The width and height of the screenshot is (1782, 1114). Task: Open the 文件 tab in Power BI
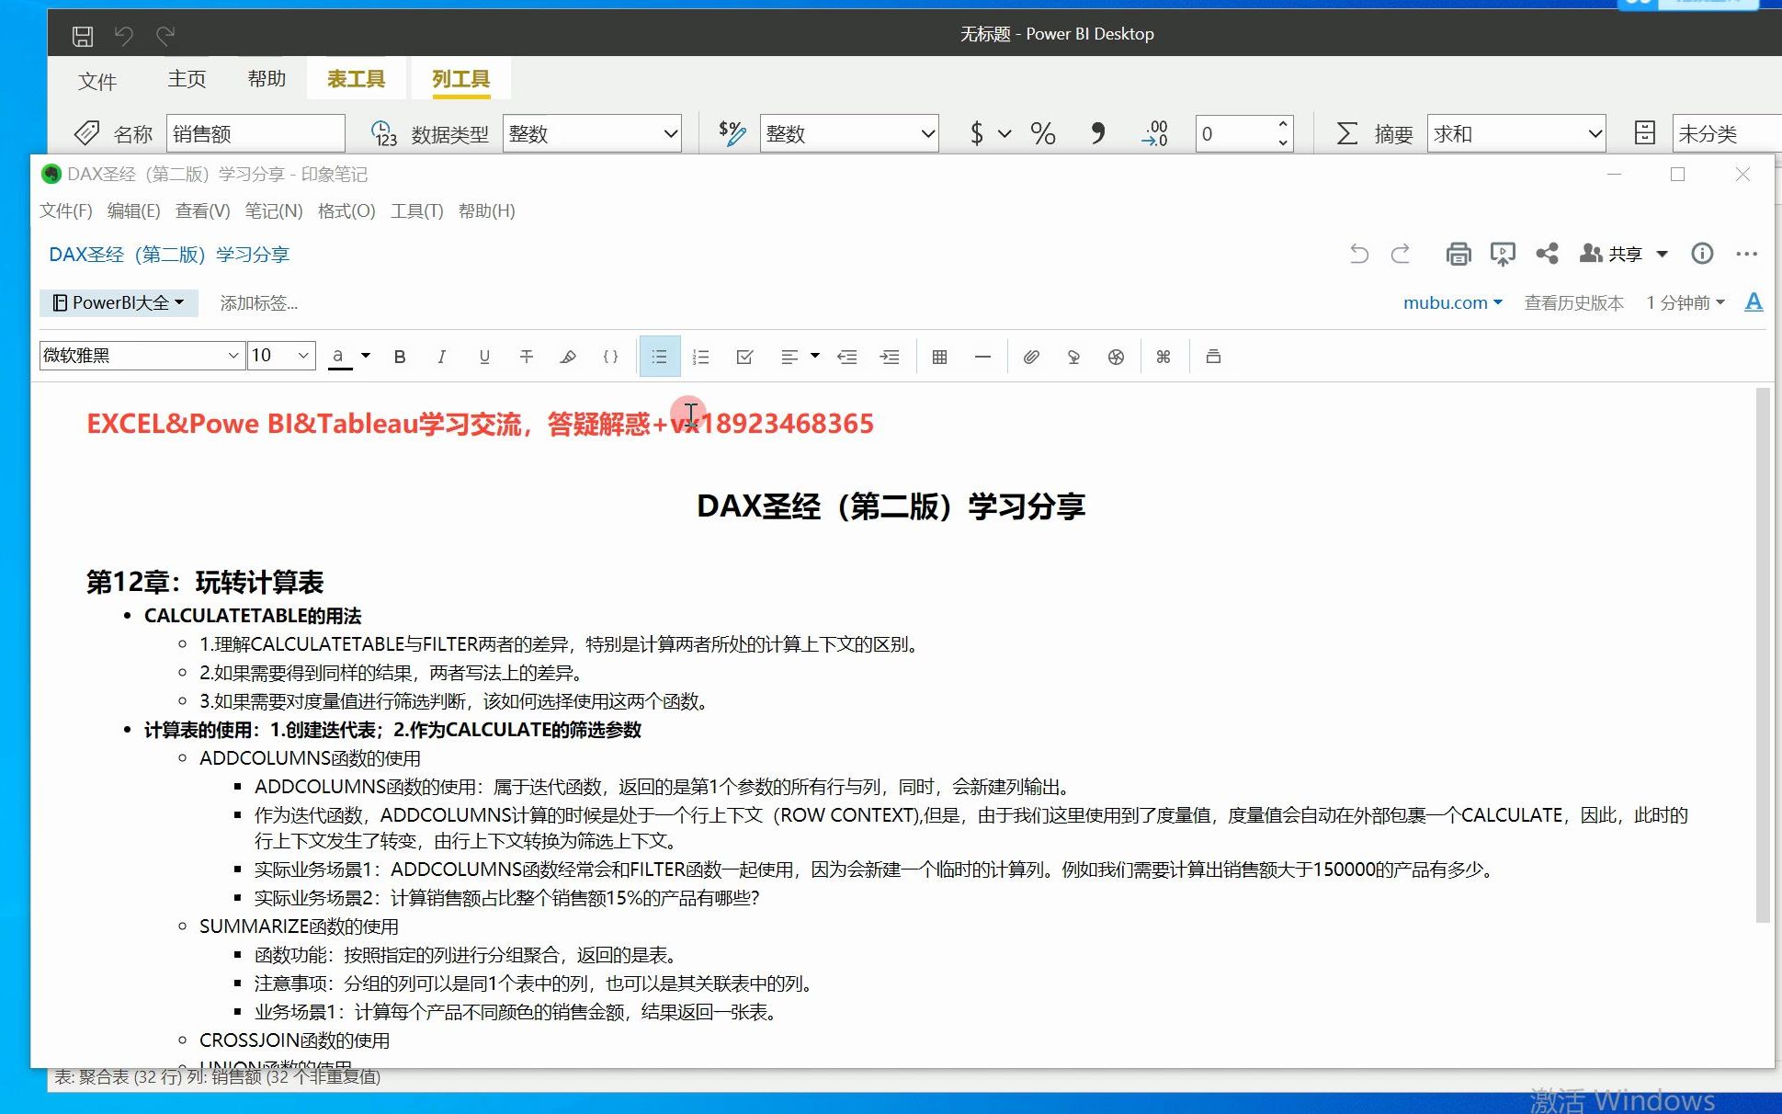coord(97,81)
